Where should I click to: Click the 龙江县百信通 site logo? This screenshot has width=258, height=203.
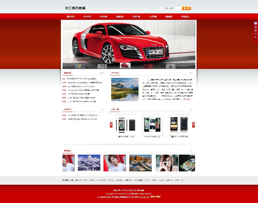(x=75, y=8)
